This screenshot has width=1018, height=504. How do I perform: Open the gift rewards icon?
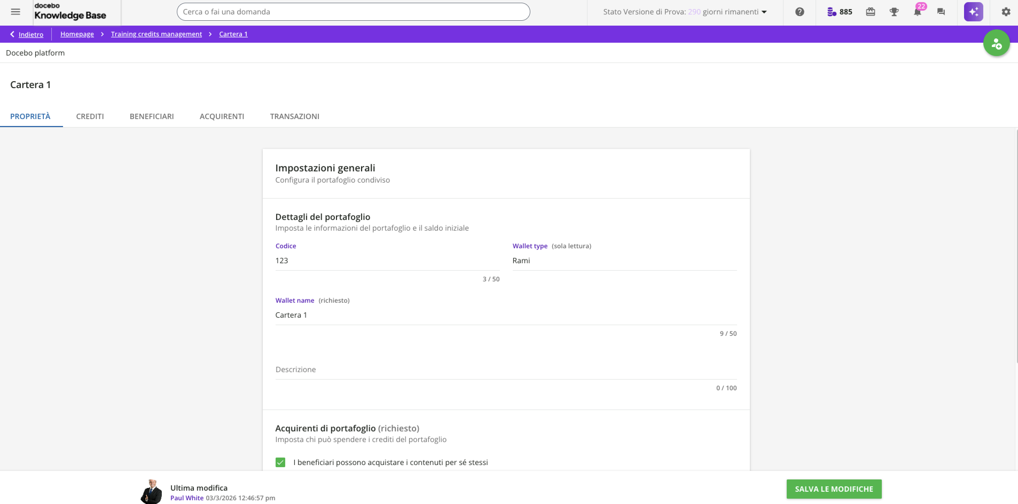click(x=870, y=12)
